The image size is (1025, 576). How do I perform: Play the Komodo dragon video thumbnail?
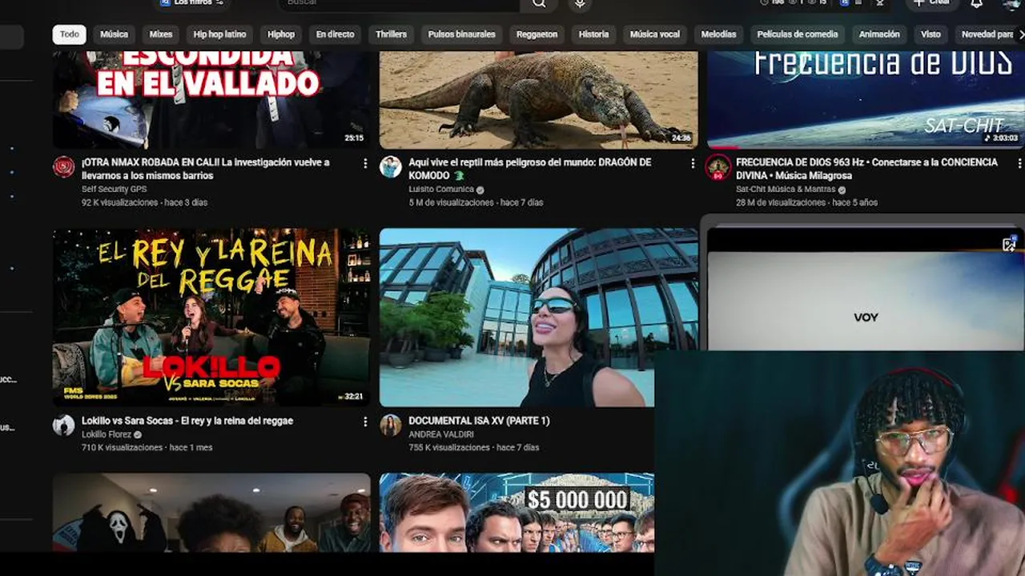tap(538, 99)
